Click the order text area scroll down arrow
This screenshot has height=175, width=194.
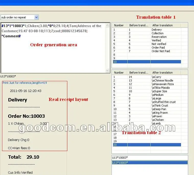[x=107, y=70]
